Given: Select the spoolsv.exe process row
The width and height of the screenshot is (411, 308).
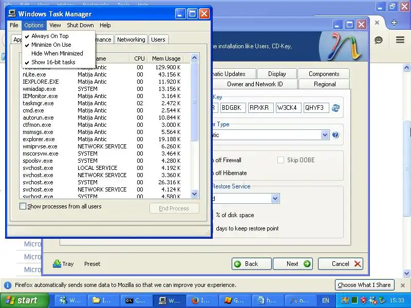Looking at the screenshot, I should (x=105, y=161).
